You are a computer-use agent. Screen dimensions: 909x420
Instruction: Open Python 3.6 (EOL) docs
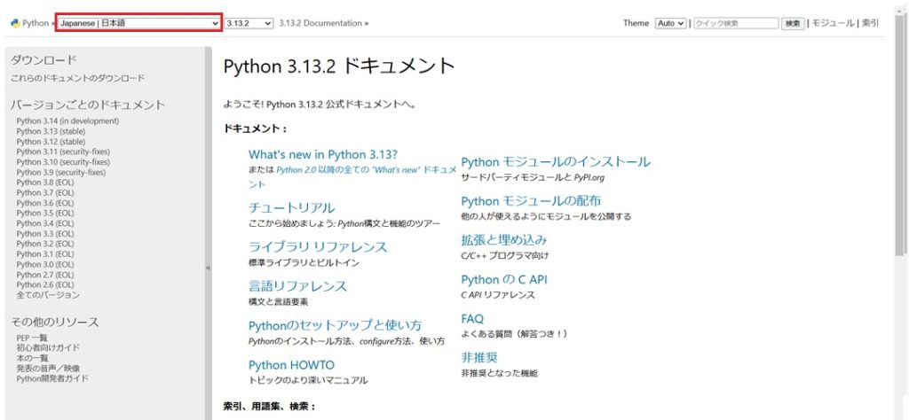(x=45, y=203)
